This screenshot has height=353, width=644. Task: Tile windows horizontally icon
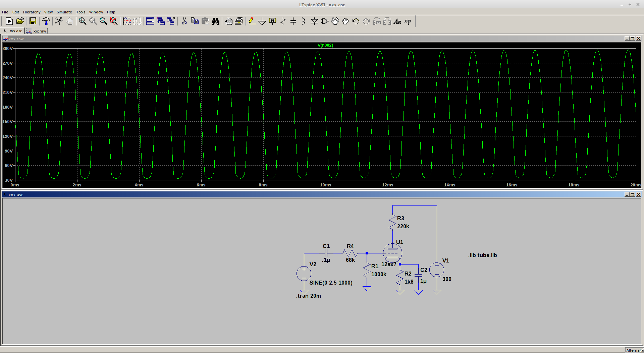click(x=150, y=21)
